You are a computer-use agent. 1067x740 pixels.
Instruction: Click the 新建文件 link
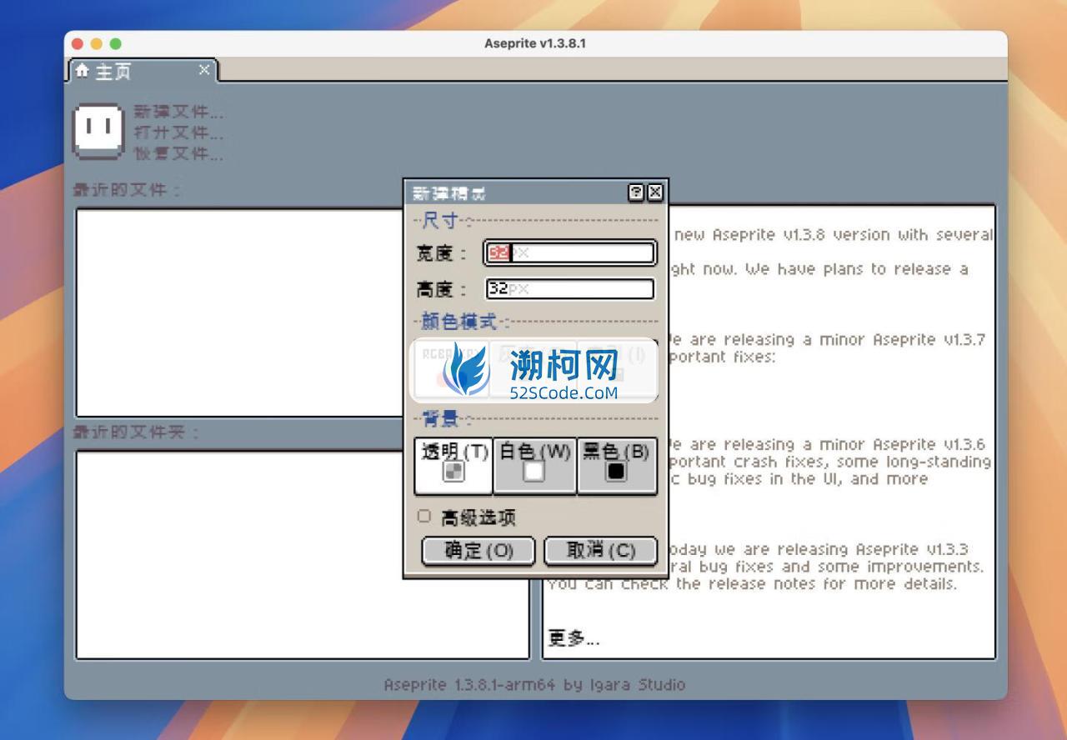[178, 112]
